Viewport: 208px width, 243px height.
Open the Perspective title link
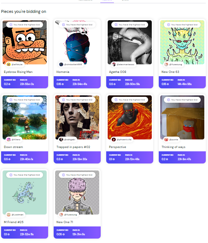(x=118, y=147)
